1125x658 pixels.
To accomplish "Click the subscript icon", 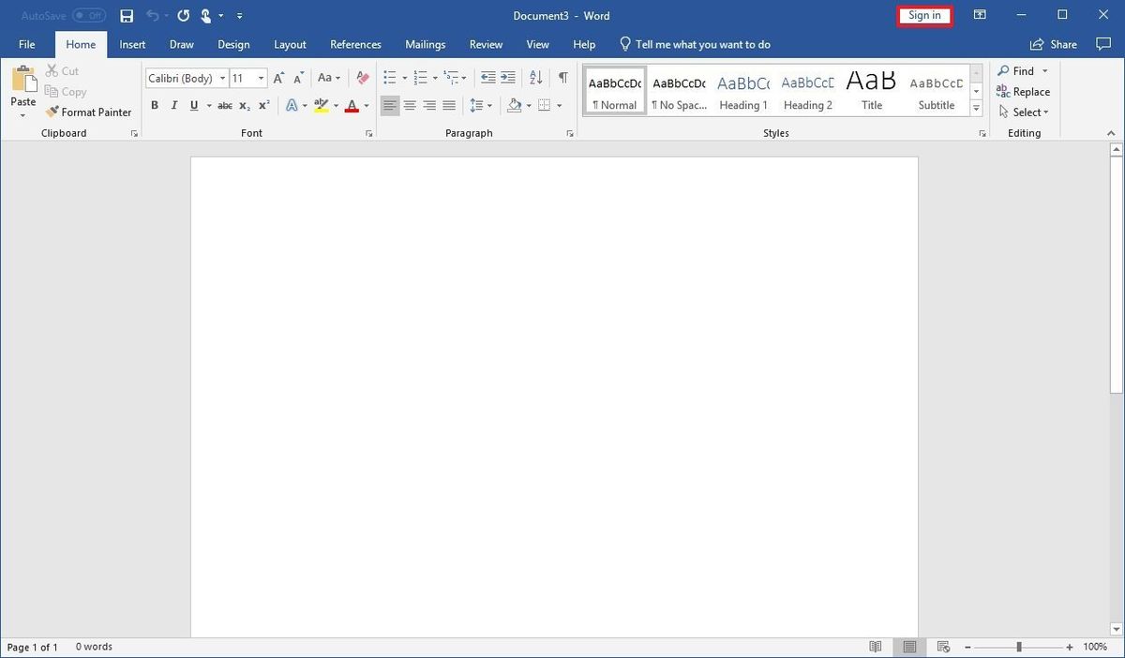I will tap(244, 105).
